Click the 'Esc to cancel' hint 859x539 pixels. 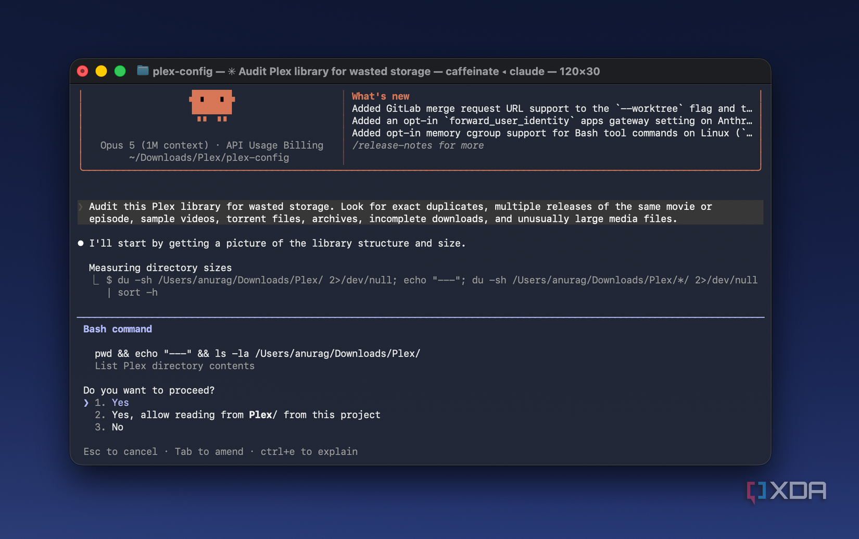(x=120, y=452)
